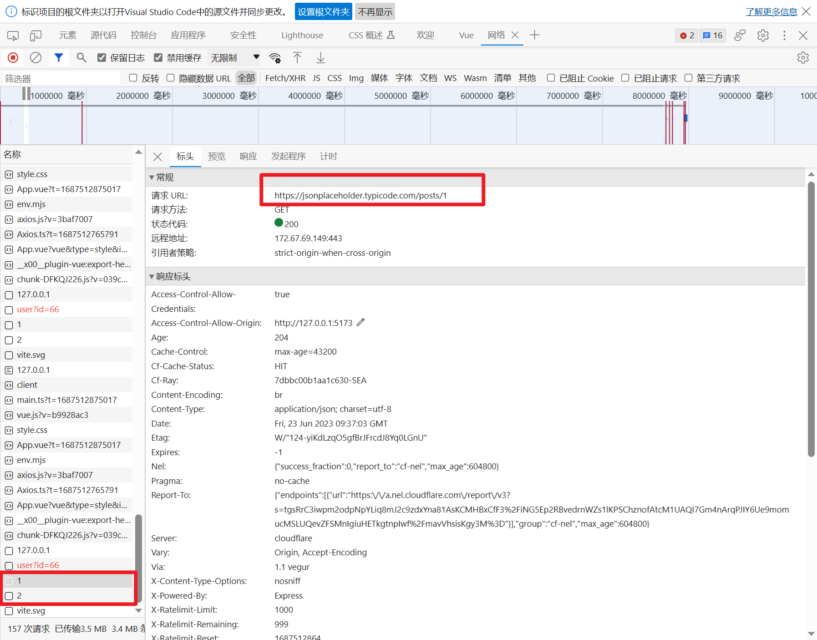The width and height of the screenshot is (817, 640).
Task: Clear the network log
Action: pos(36,58)
